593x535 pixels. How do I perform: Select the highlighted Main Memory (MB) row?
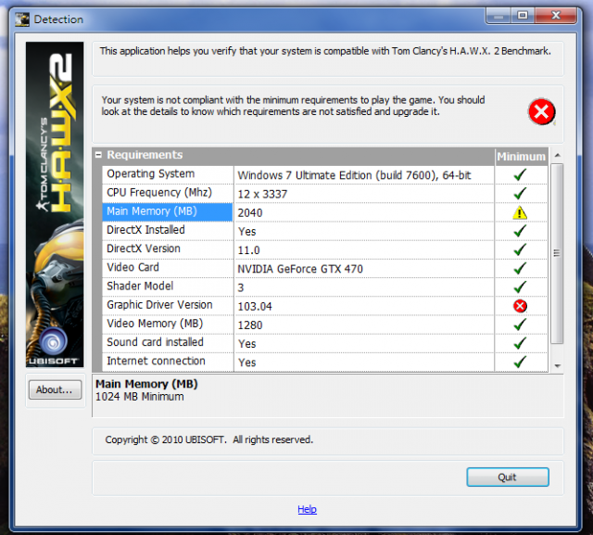point(168,212)
